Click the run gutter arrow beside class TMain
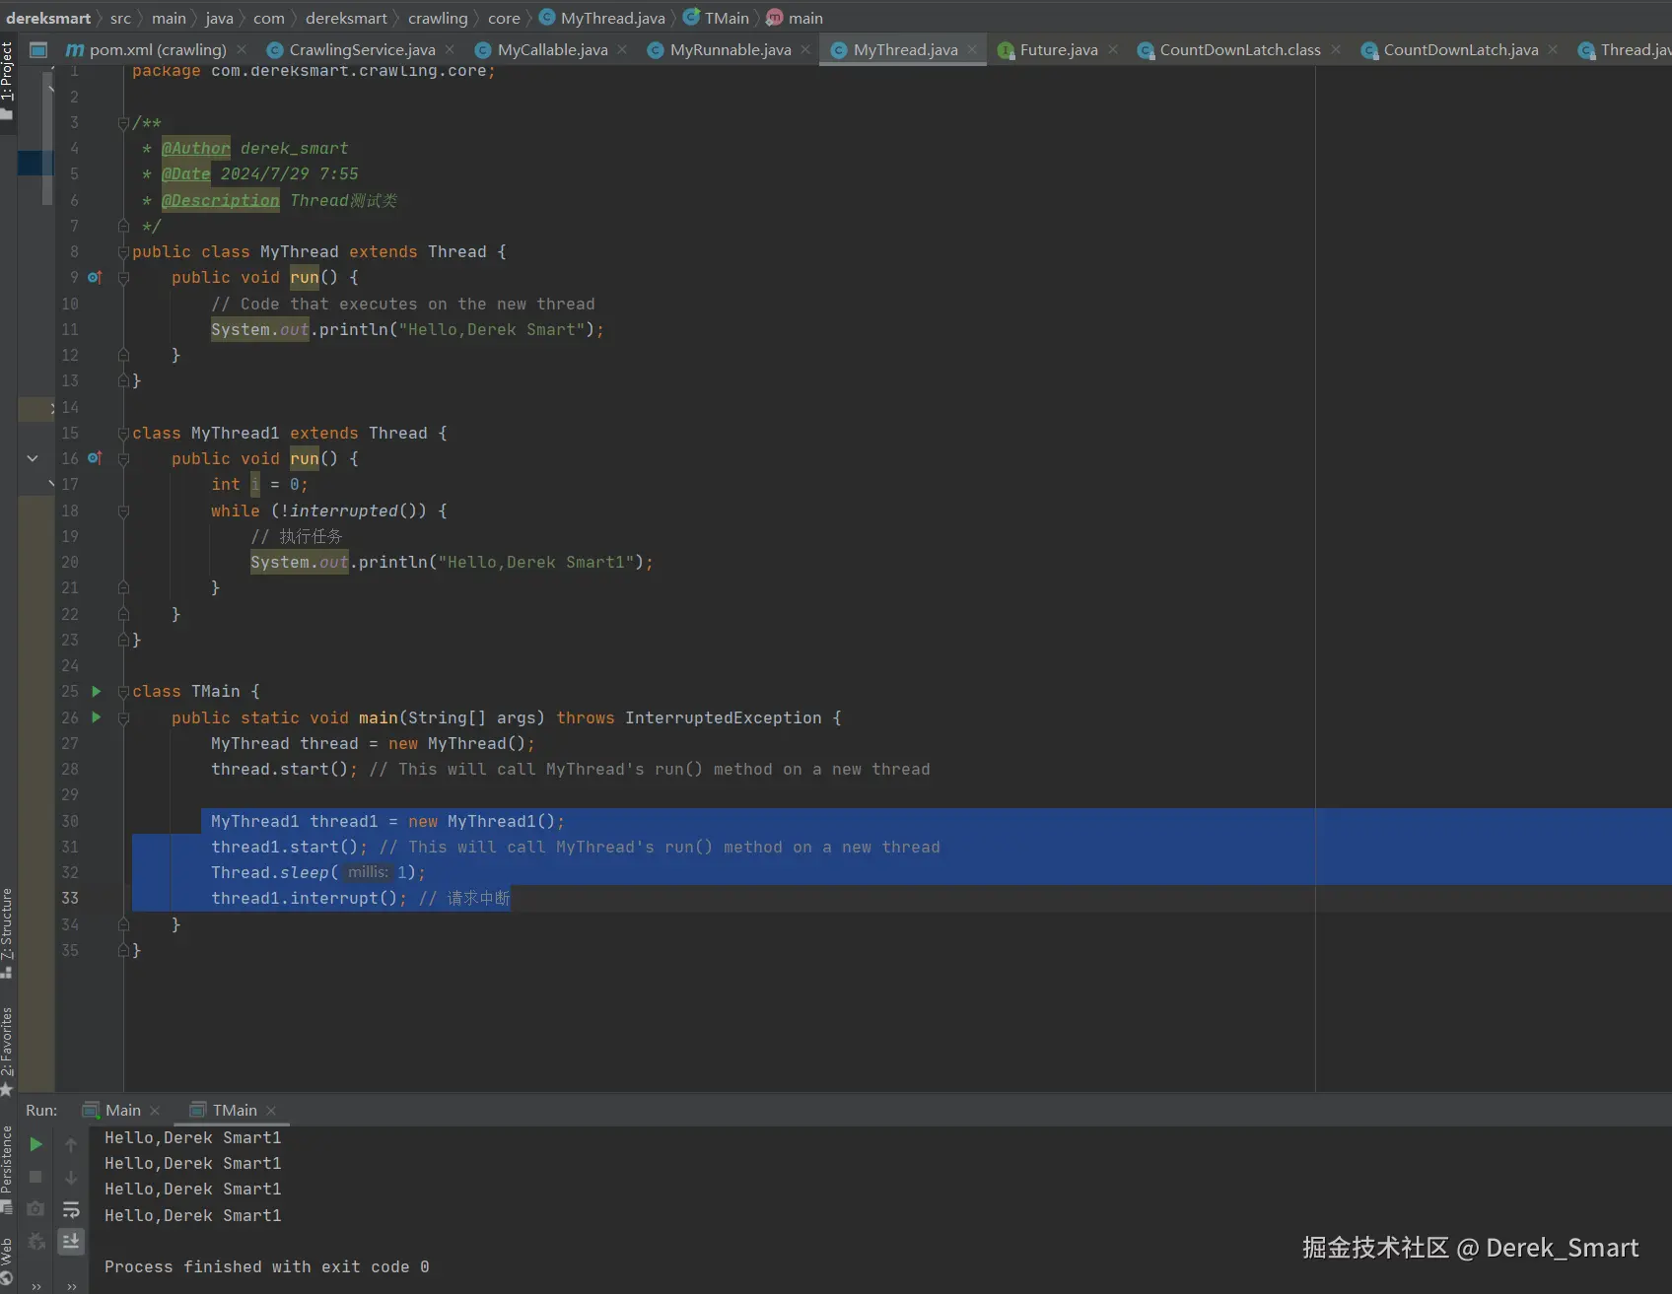 [97, 692]
